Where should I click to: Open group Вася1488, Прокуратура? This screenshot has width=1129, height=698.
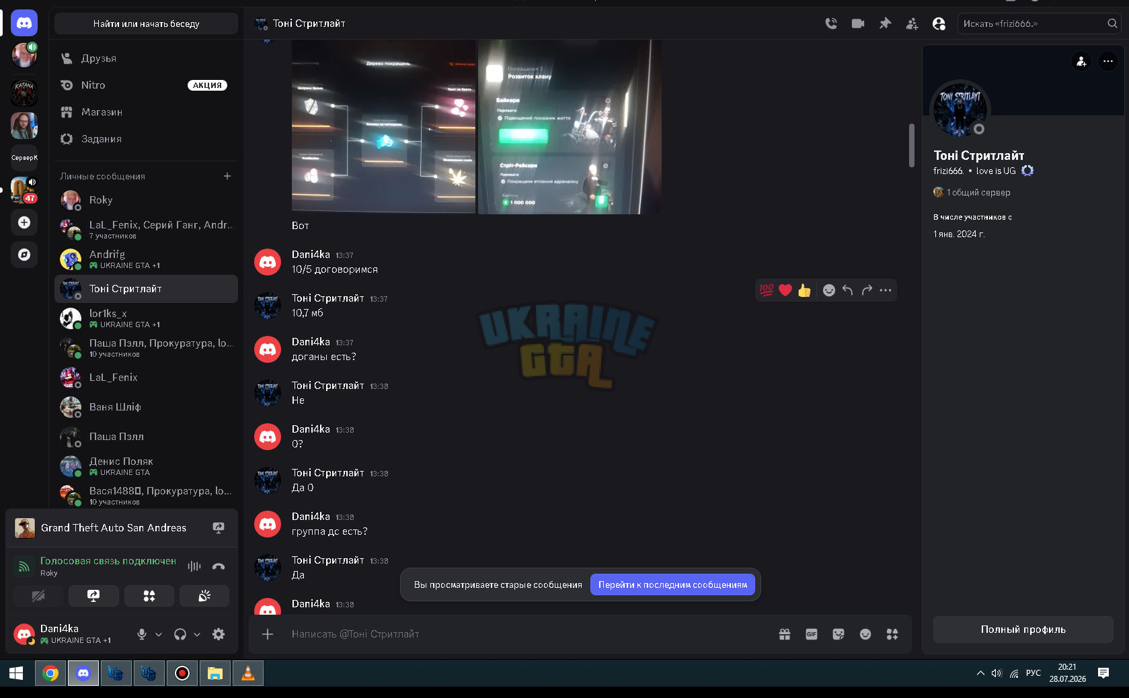[146, 496]
